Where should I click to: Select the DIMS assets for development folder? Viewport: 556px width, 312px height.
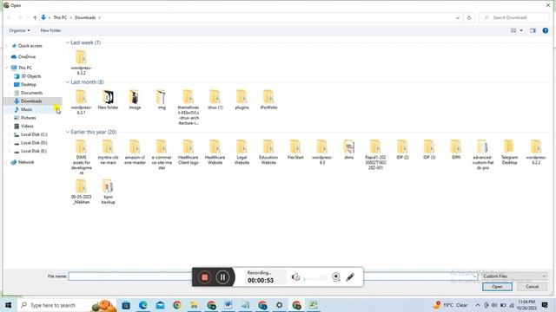[x=81, y=157]
